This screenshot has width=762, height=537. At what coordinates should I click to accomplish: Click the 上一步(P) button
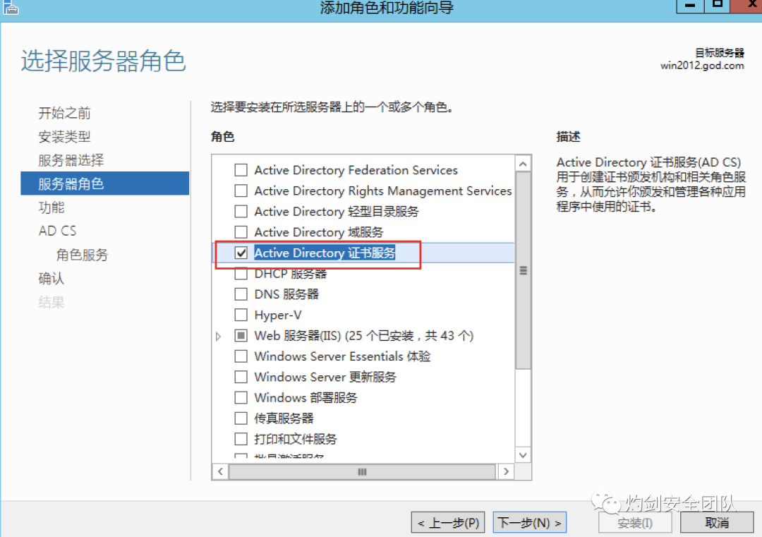(x=448, y=522)
